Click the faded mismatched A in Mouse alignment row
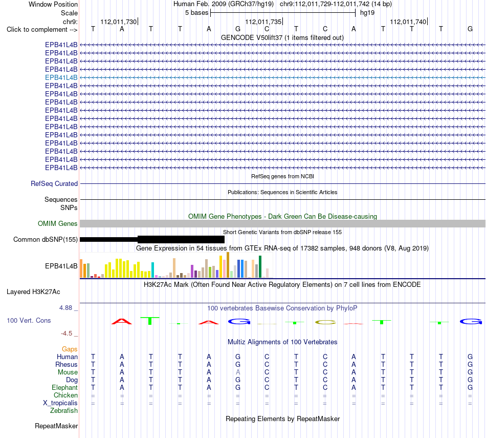This screenshot has width=486, height=438. [238, 372]
